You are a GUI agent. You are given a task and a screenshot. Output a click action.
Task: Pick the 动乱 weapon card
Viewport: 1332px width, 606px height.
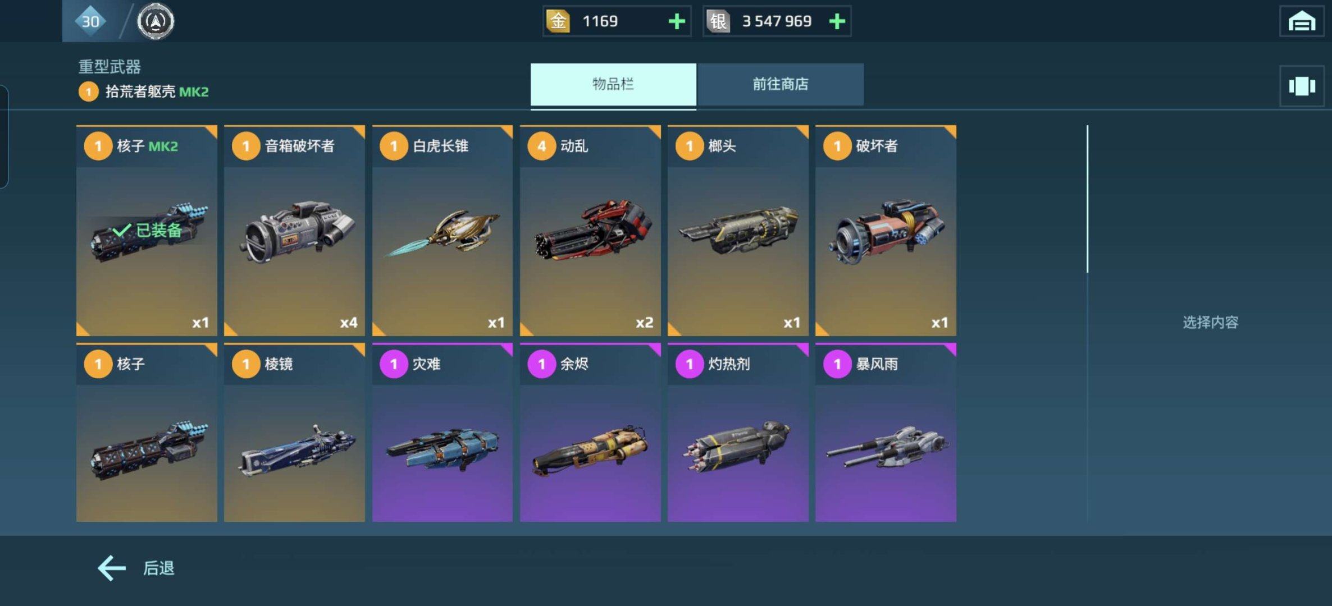pos(590,231)
